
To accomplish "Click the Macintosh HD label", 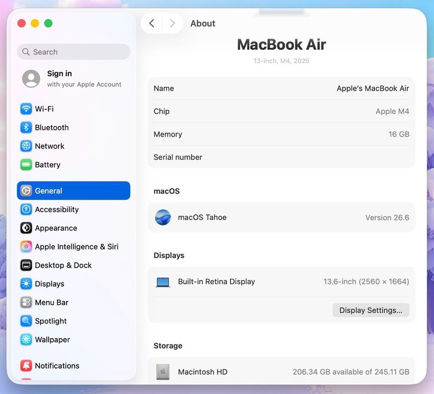I will tap(203, 371).
